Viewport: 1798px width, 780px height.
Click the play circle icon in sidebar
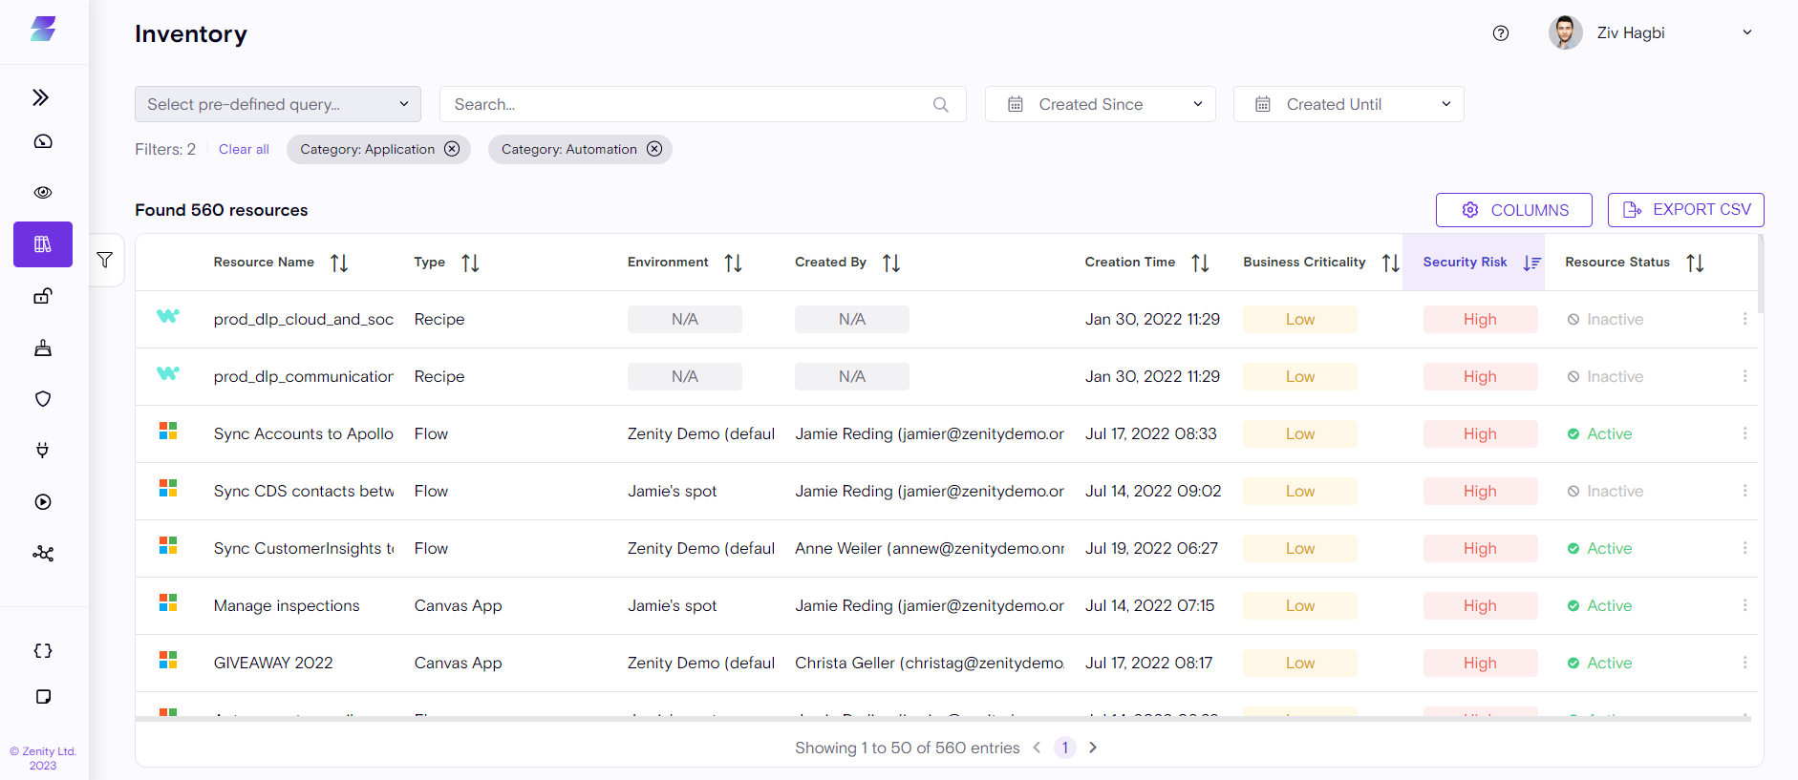coord(43,502)
